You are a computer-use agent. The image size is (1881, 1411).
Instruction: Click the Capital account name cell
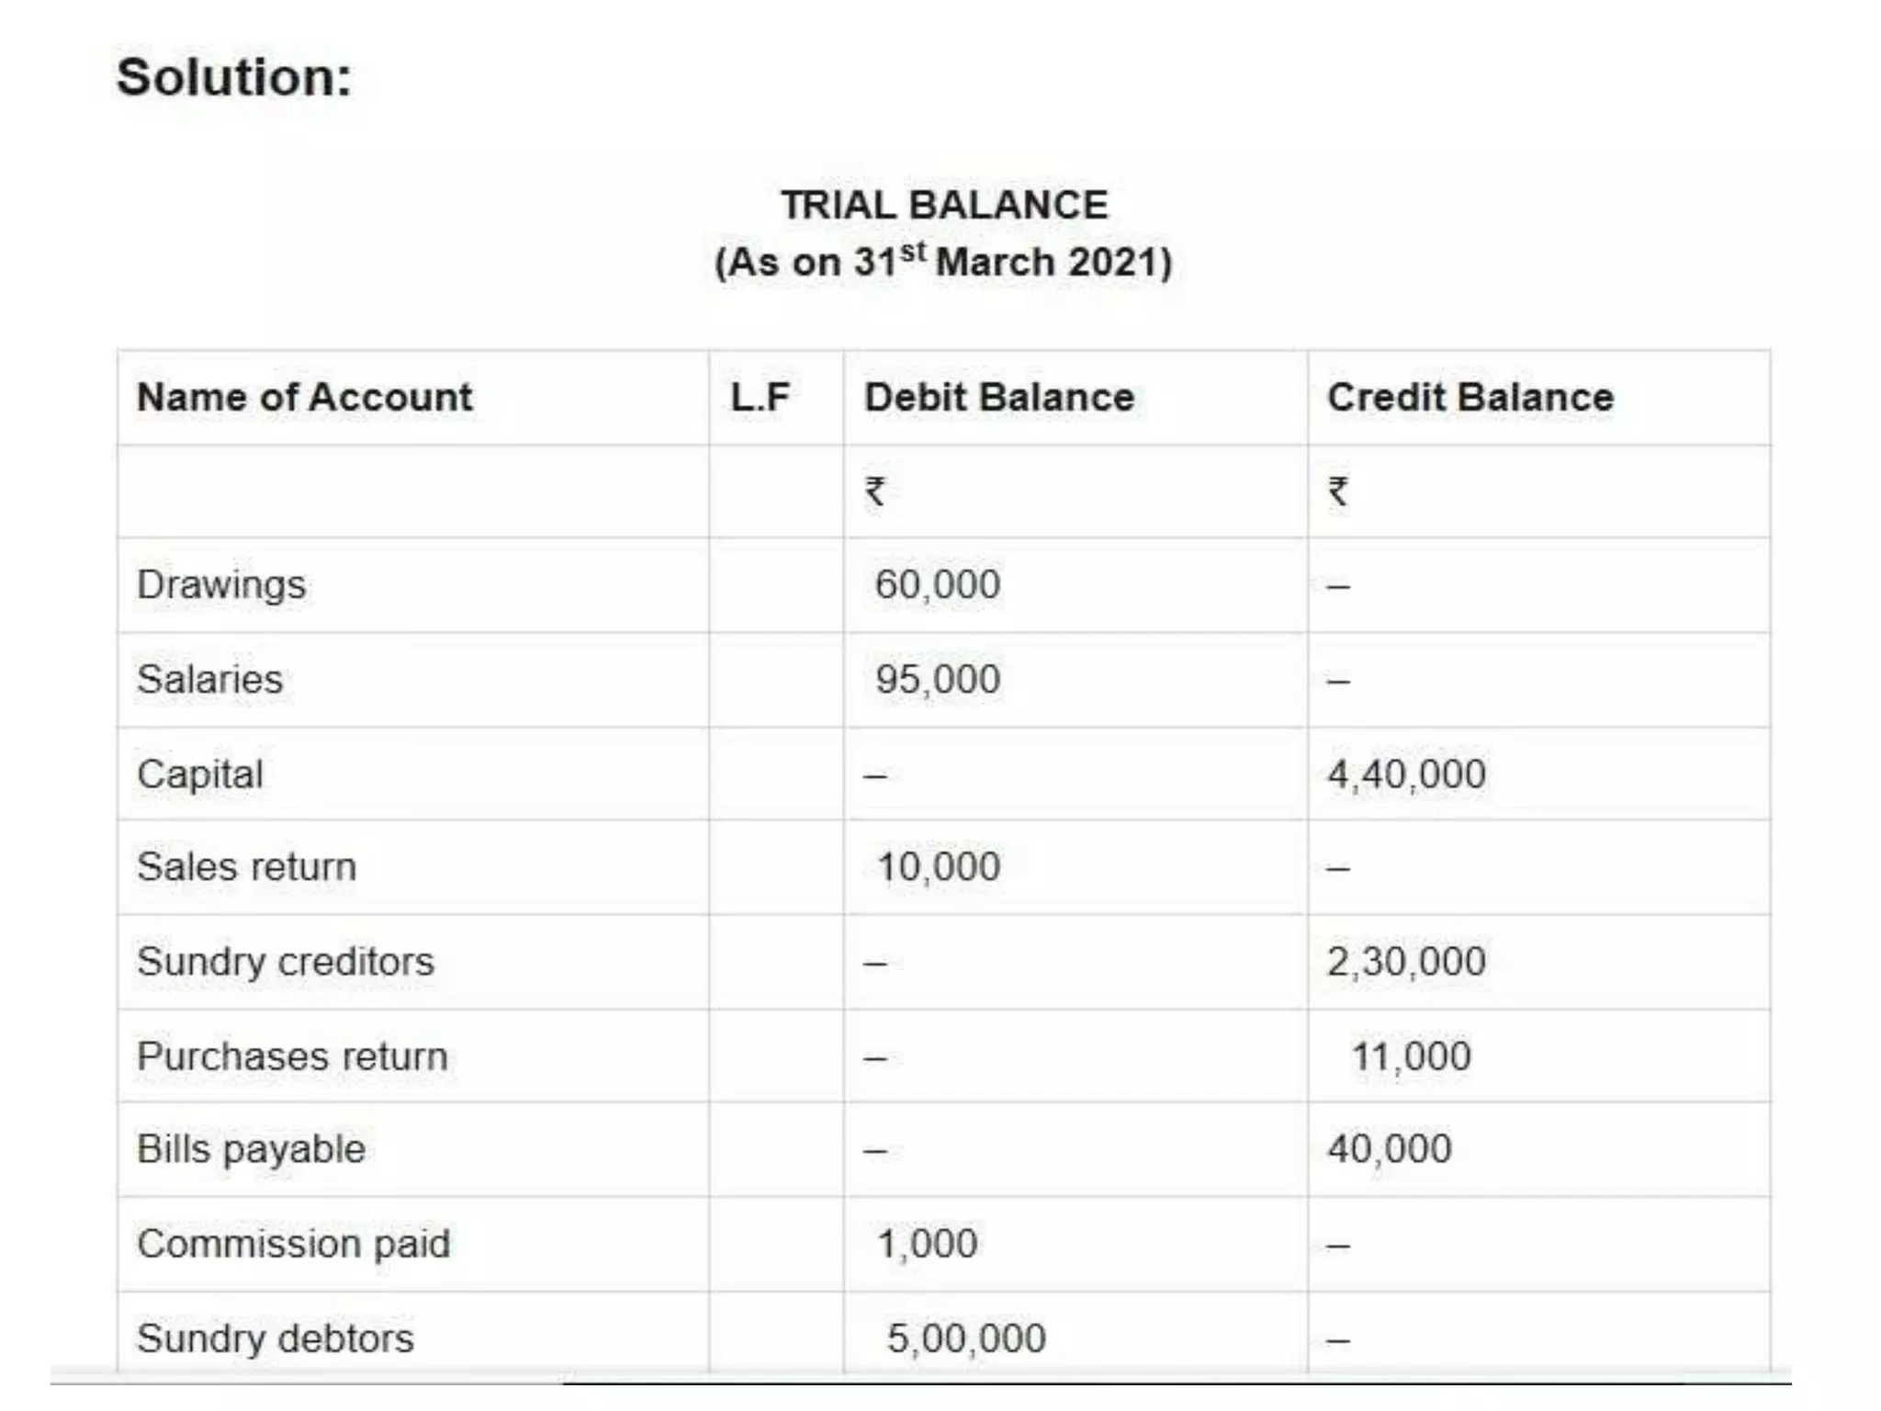[x=200, y=774]
